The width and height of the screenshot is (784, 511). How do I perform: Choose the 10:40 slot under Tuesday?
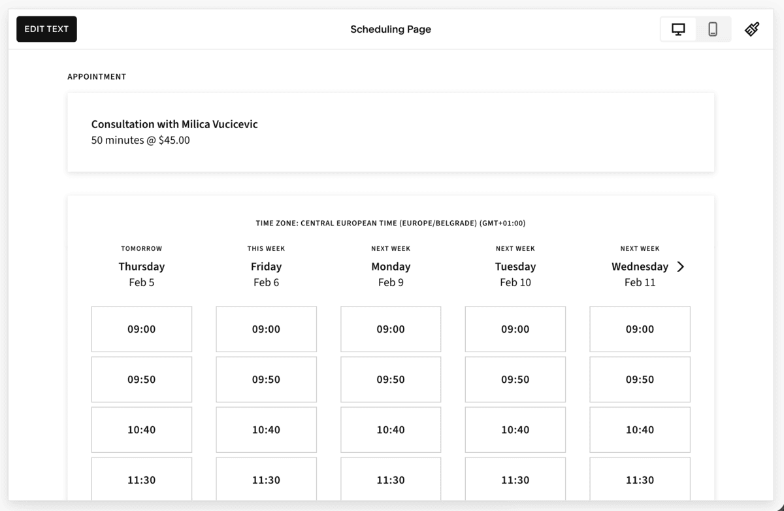515,429
